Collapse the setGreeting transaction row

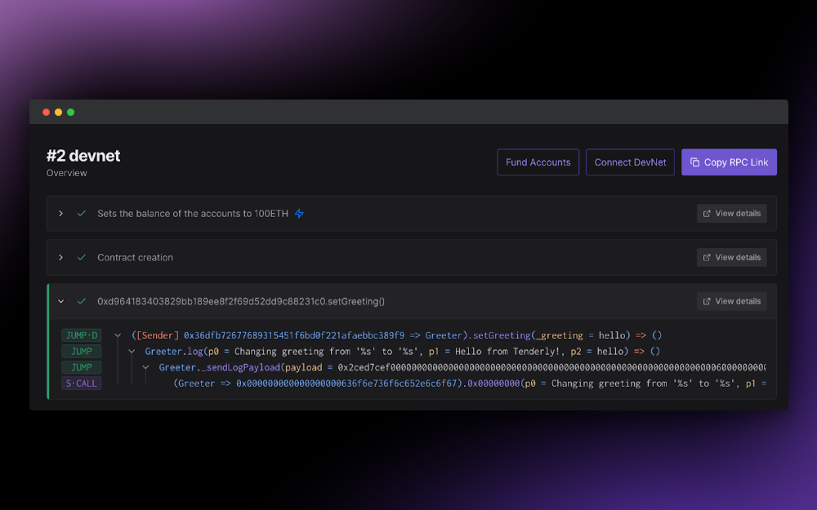point(60,300)
